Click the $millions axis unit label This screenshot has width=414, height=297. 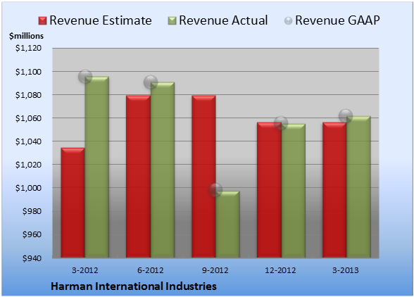[x=27, y=36]
